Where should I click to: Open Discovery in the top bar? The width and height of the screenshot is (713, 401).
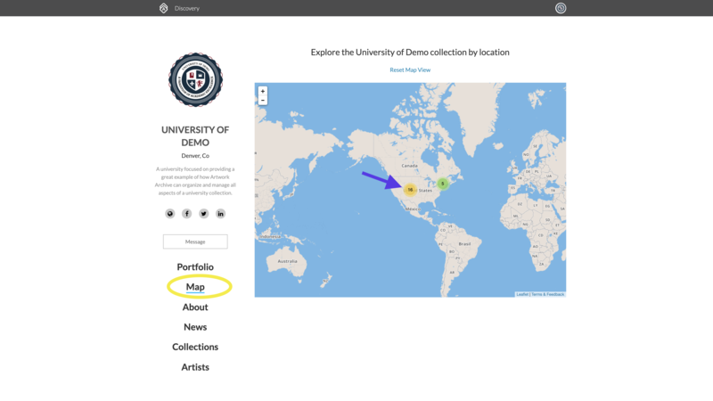click(x=187, y=8)
